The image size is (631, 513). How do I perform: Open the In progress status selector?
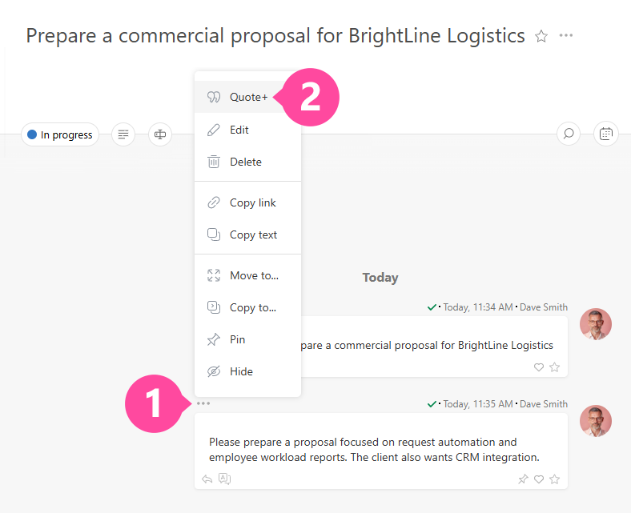60,134
